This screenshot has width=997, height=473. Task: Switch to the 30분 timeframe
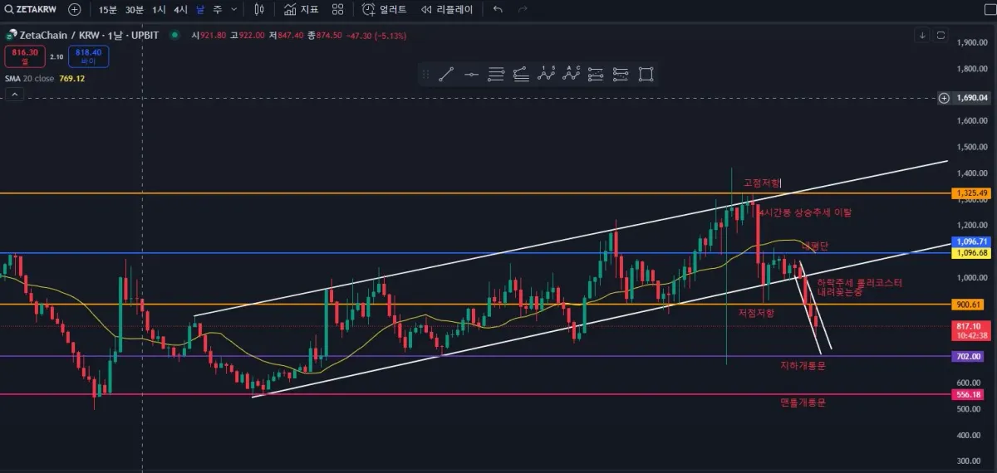[x=134, y=9]
